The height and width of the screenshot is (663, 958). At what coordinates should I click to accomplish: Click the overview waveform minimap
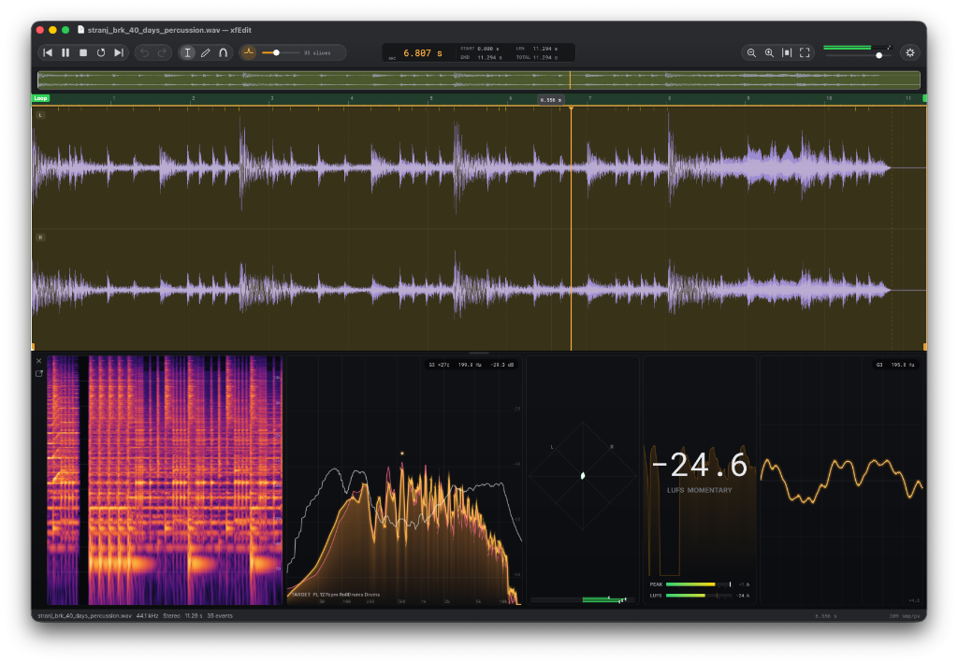pos(479,80)
